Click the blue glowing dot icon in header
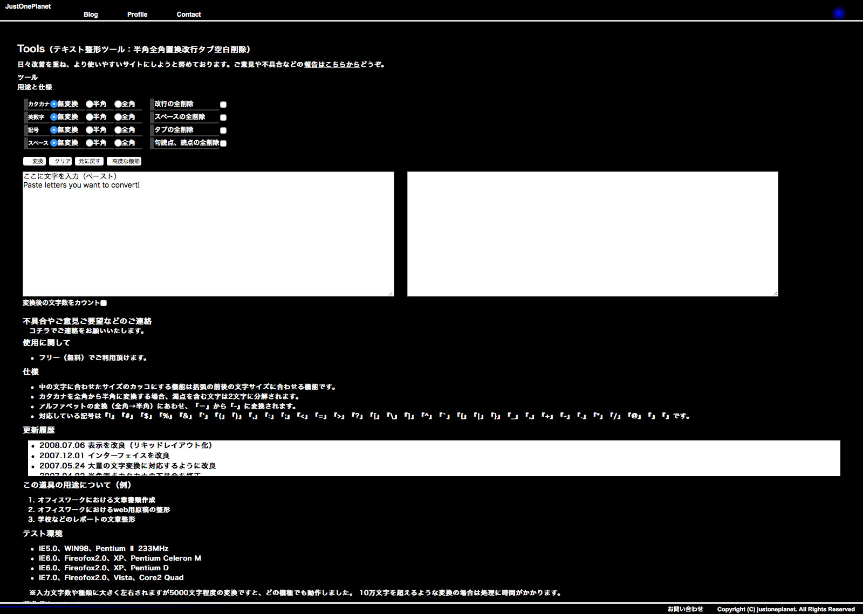Viewport: 863px width, 614px height. [x=838, y=13]
